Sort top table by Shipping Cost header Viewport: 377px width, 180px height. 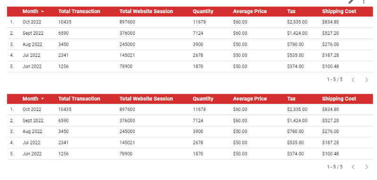tap(339, 11)
